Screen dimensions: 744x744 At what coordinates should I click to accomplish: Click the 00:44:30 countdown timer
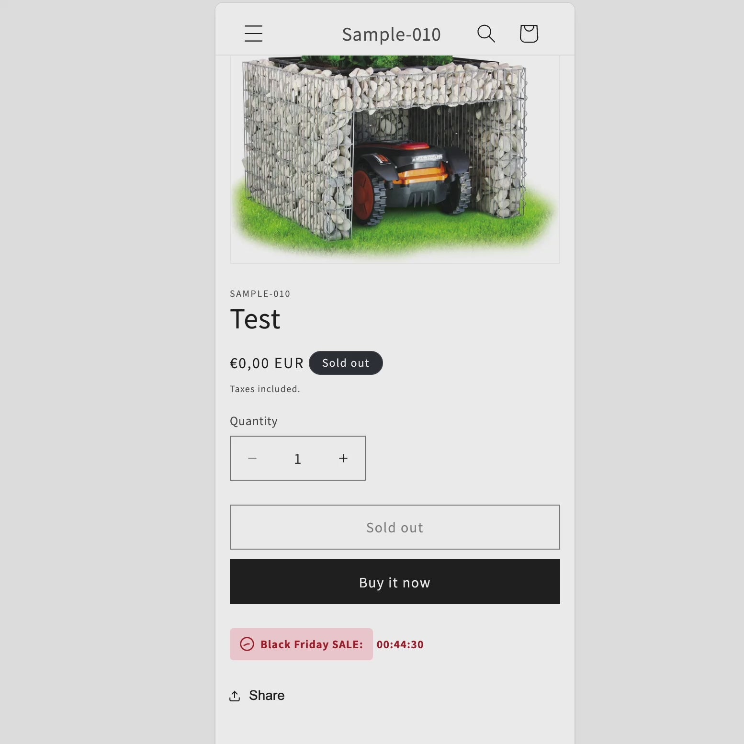(x=400, y=644)
